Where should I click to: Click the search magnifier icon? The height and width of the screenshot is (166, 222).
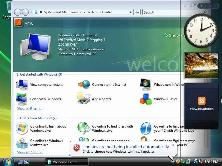coord(205,12)
